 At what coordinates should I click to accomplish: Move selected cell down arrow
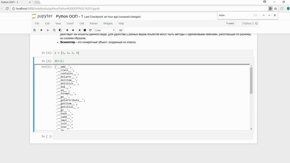tap(73, 30)
